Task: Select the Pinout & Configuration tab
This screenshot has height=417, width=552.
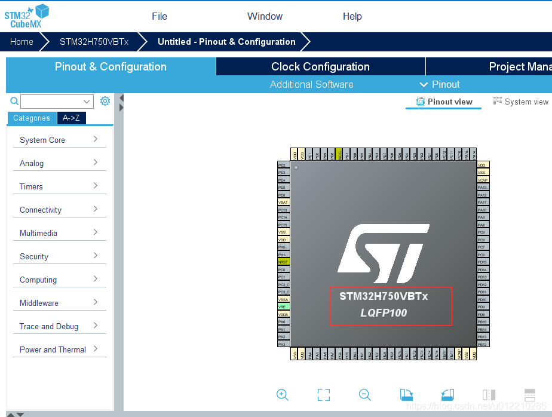Action: click(x=111, y=66)
